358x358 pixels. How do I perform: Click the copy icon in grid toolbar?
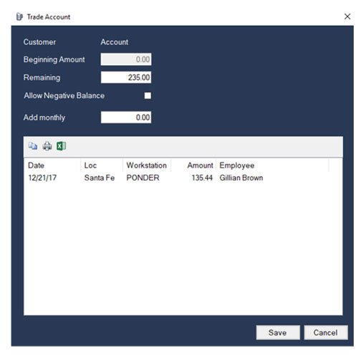coord(33,146)
